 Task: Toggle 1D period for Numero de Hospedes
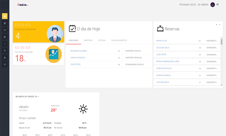17,25
